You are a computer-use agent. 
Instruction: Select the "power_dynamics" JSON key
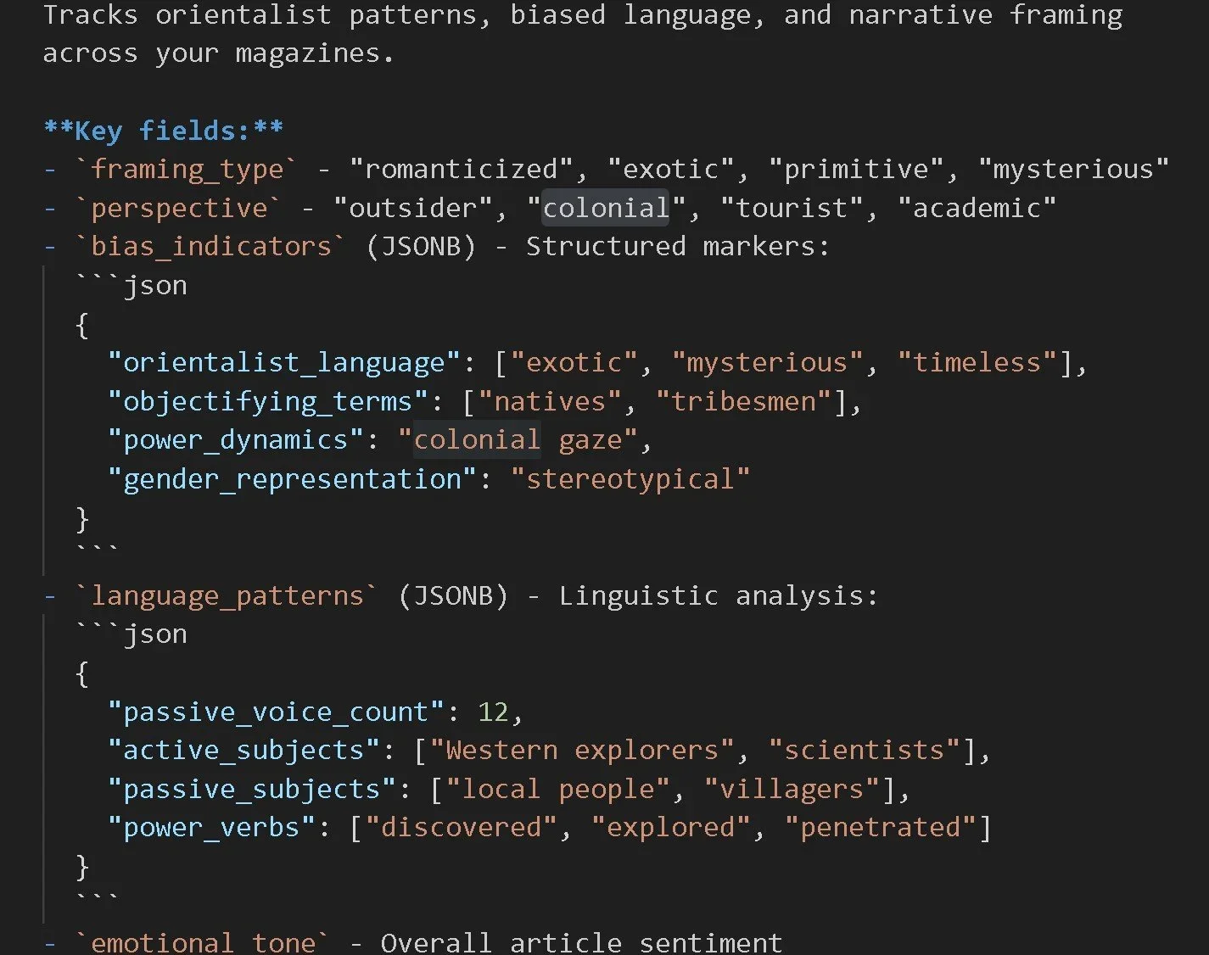point(235,439)
